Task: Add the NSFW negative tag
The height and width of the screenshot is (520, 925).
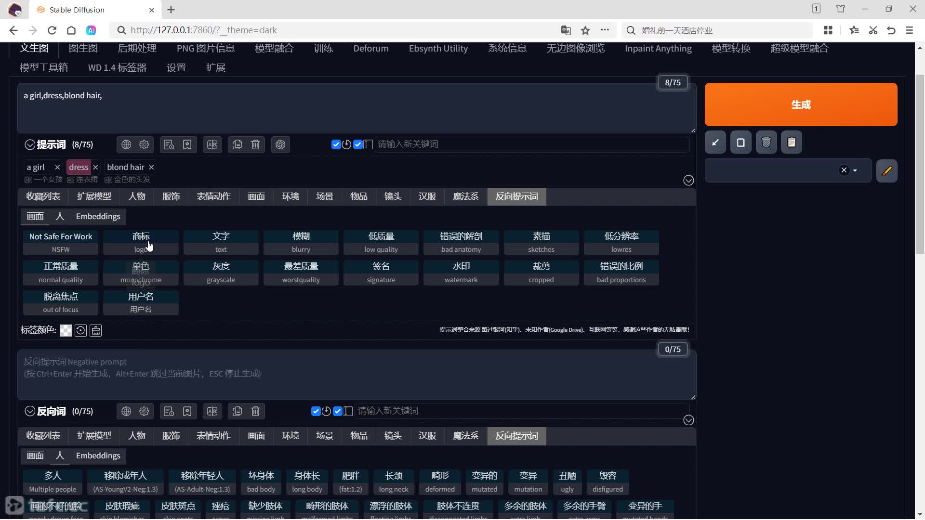Action: click(x=61, y=242)
